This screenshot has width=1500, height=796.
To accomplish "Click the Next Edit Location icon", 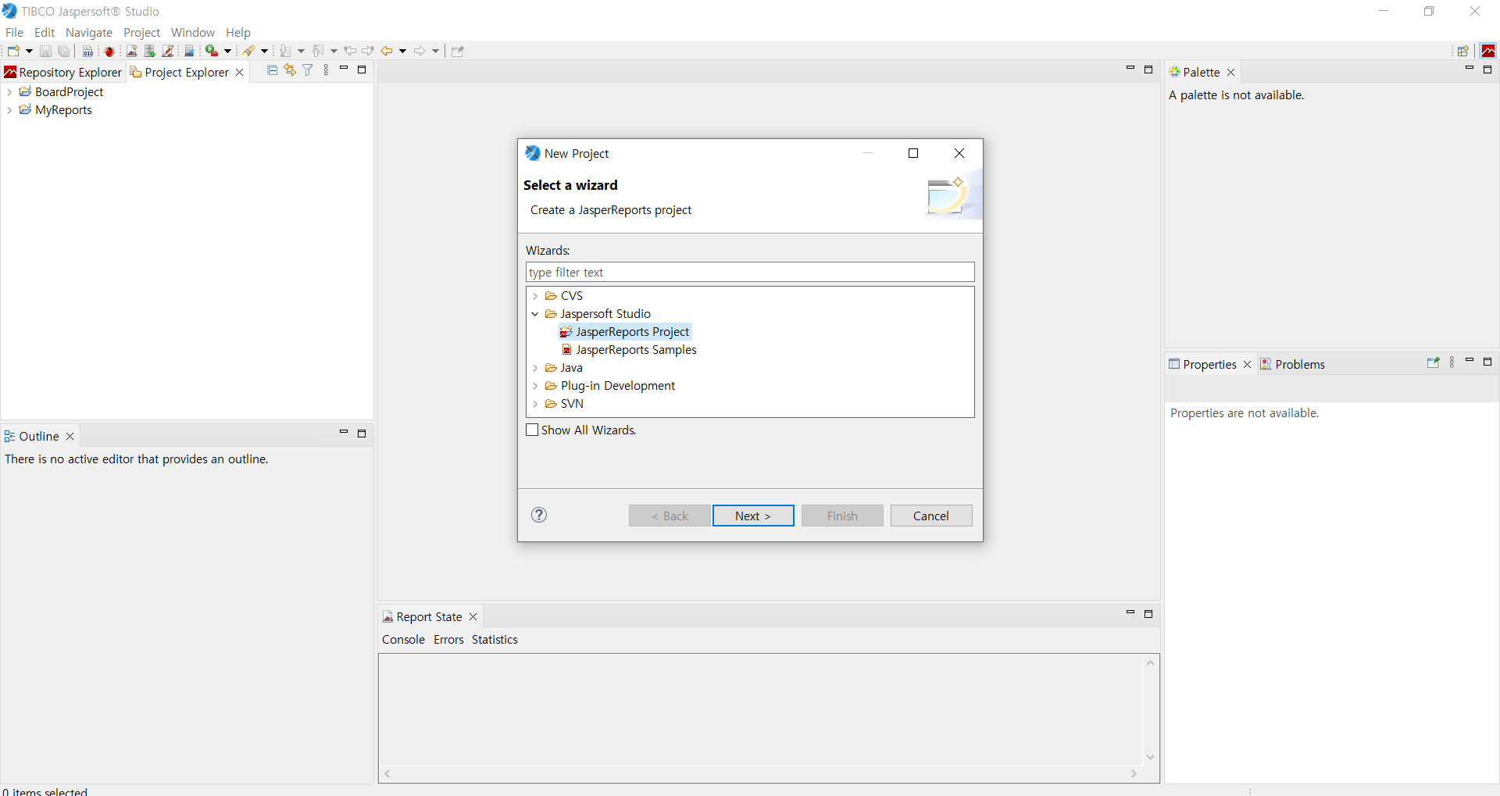I will (x=368, y=52).
